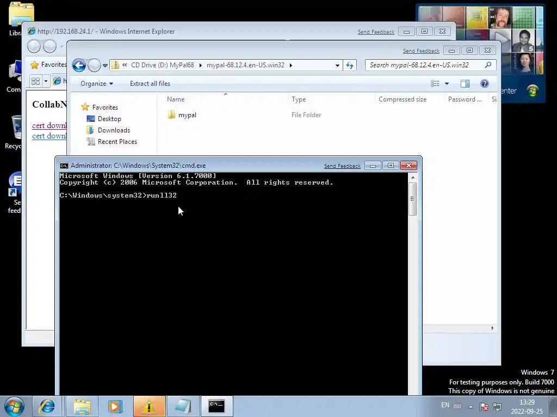557x417 pixels.
Task: Click the IE back button
Action: click(x=34, y=47)
